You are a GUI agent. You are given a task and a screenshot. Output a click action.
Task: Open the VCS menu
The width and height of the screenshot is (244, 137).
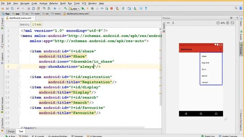[x=84, y=3]
